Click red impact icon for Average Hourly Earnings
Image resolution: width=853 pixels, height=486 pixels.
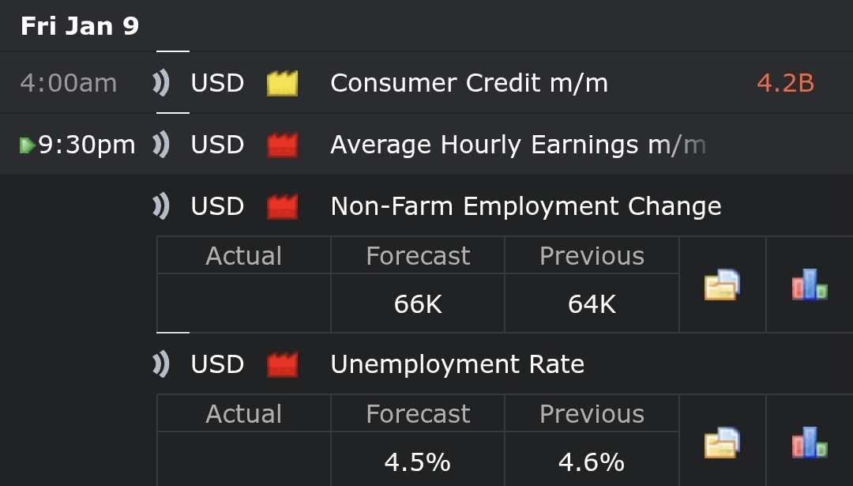tap(282, 145)
